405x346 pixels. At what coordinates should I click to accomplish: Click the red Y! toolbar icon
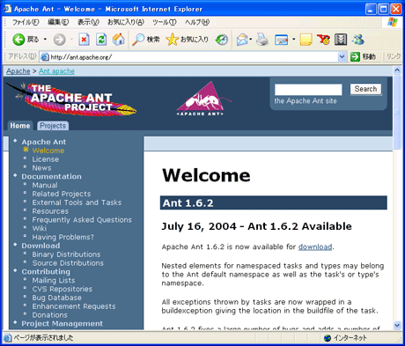[x=323, y=40]
